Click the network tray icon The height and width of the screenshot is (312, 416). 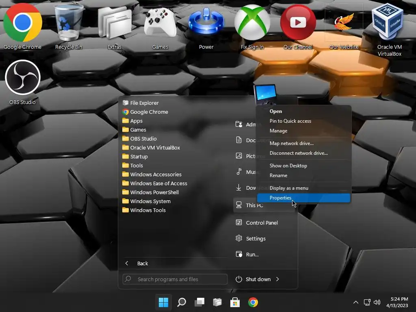367,302
